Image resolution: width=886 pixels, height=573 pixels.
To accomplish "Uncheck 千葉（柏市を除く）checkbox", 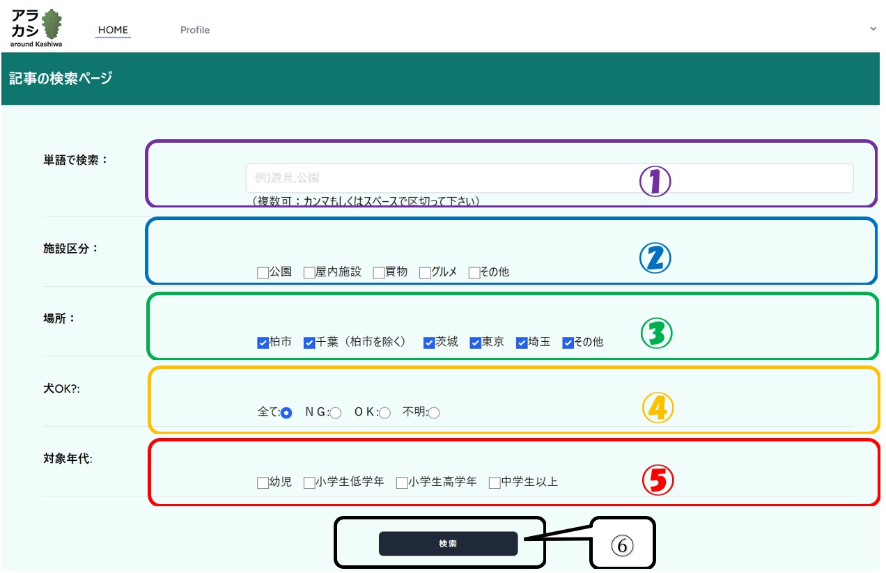I will pos(309,343).
